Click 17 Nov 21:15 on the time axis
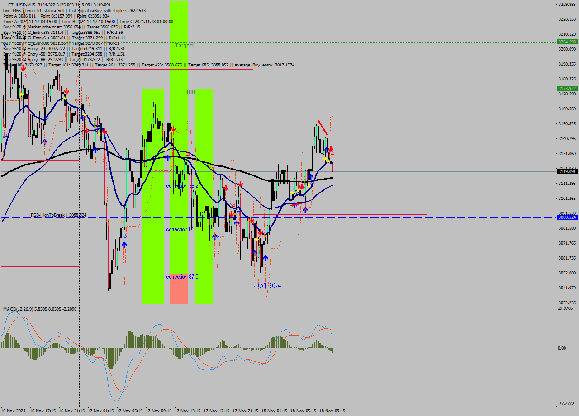The height and width of the screenshot is (416, 579). click(x=246, y=411)
